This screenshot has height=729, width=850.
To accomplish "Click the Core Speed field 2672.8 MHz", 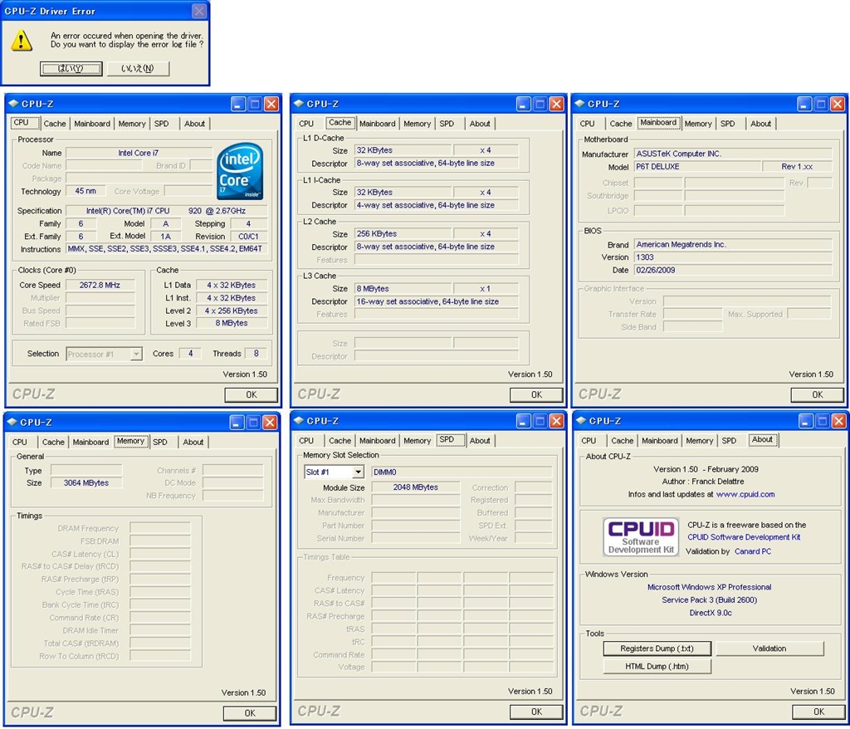I will point(100,285).
